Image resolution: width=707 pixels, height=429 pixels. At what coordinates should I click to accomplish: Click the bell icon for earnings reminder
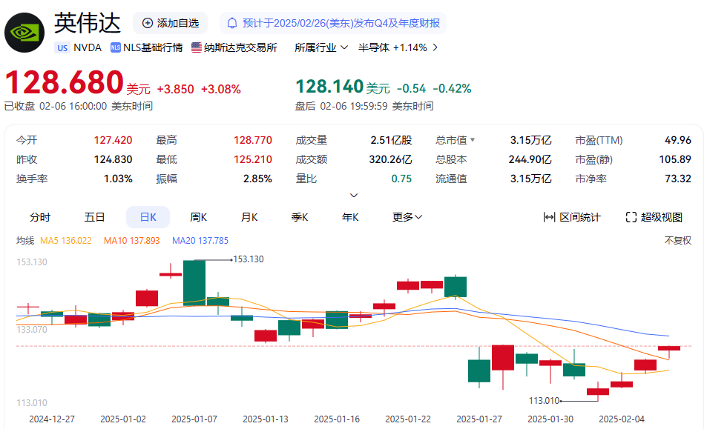tap(231, 23)
